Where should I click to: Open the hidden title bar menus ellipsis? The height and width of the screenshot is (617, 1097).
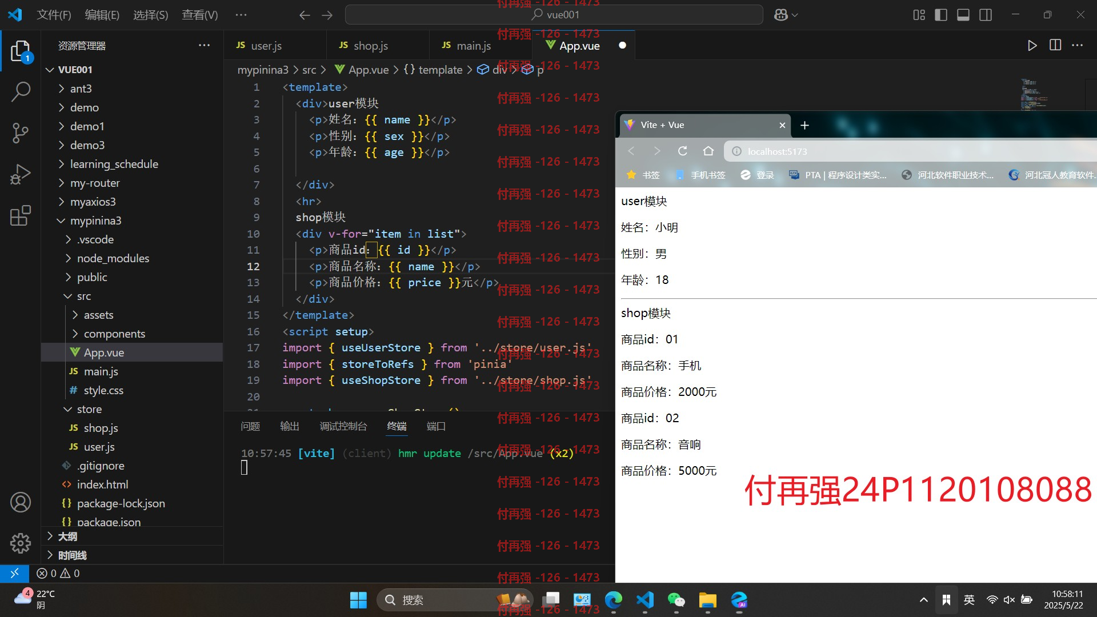pyautogui.click(x=241, y=15)
